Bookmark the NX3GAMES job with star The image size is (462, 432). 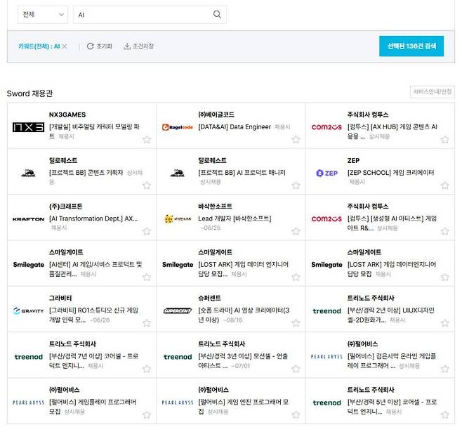147,139
